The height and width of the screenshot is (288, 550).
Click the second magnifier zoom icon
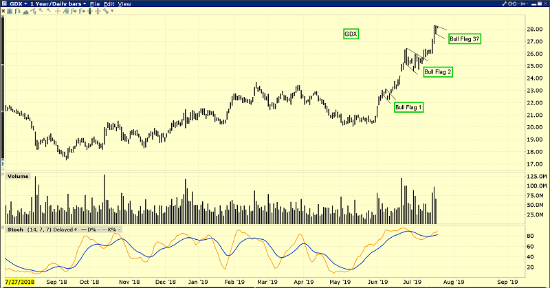49,10
